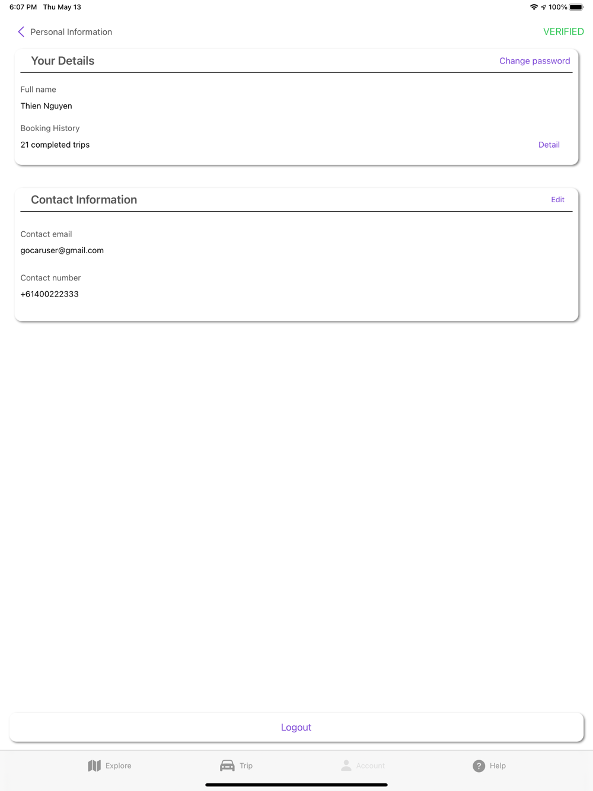
Task: Open the Help tab label
Action: tap(498, 766)
